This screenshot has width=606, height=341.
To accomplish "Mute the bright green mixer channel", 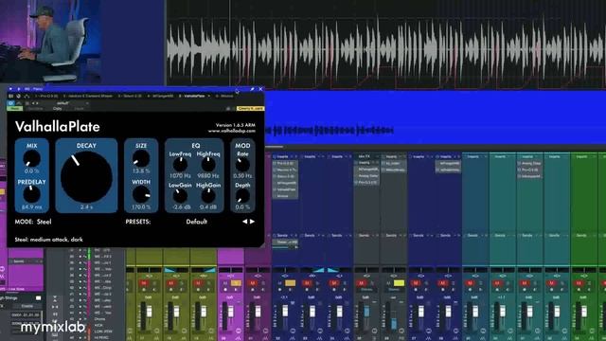I will (579, 283).
